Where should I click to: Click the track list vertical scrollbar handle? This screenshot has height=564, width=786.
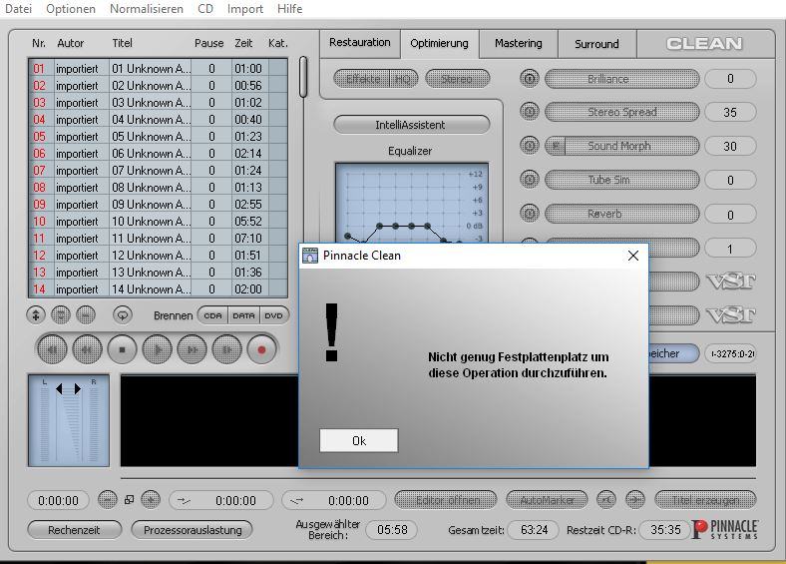tap(303, 77)
